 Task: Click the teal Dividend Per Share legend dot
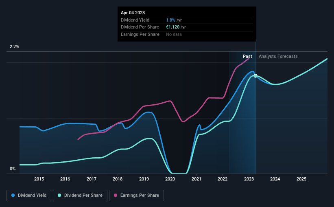[x=59, y=195]
